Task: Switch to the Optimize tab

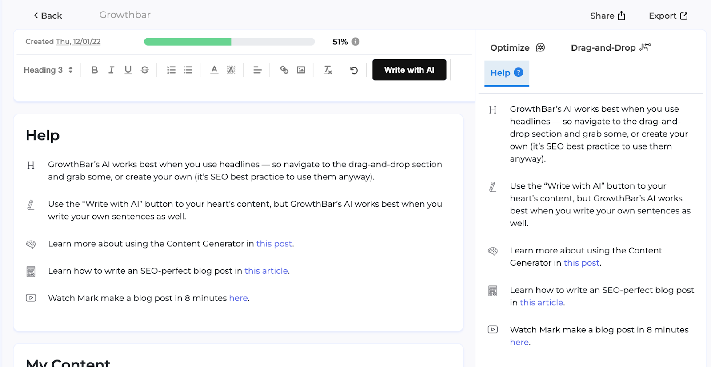Action: (518, 47)
